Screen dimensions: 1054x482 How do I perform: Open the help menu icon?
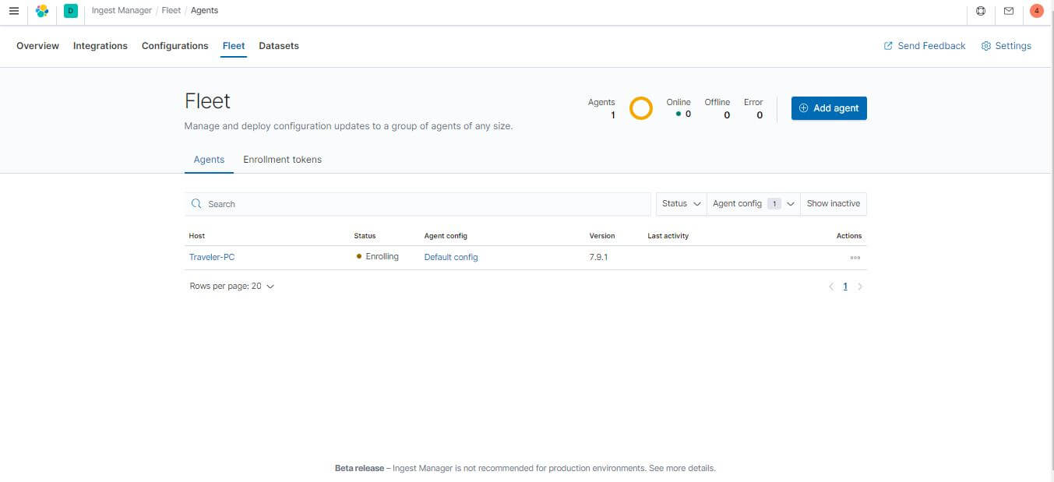pos(981,10)
